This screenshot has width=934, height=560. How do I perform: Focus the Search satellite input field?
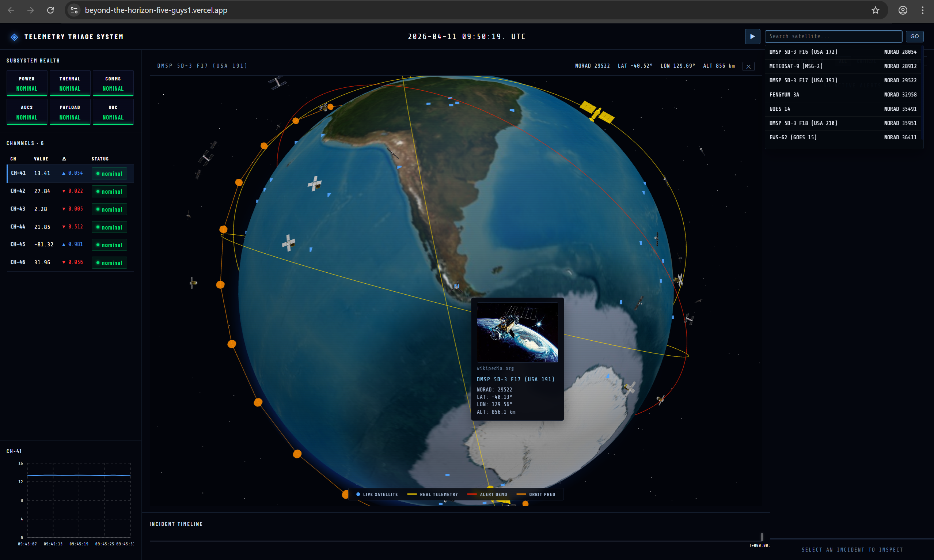coord(833,36)
